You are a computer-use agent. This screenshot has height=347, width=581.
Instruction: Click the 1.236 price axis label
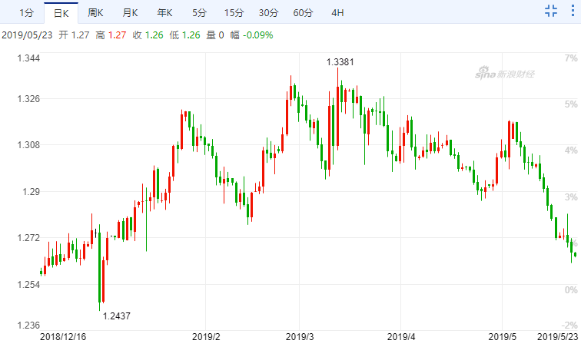[28, 326]
